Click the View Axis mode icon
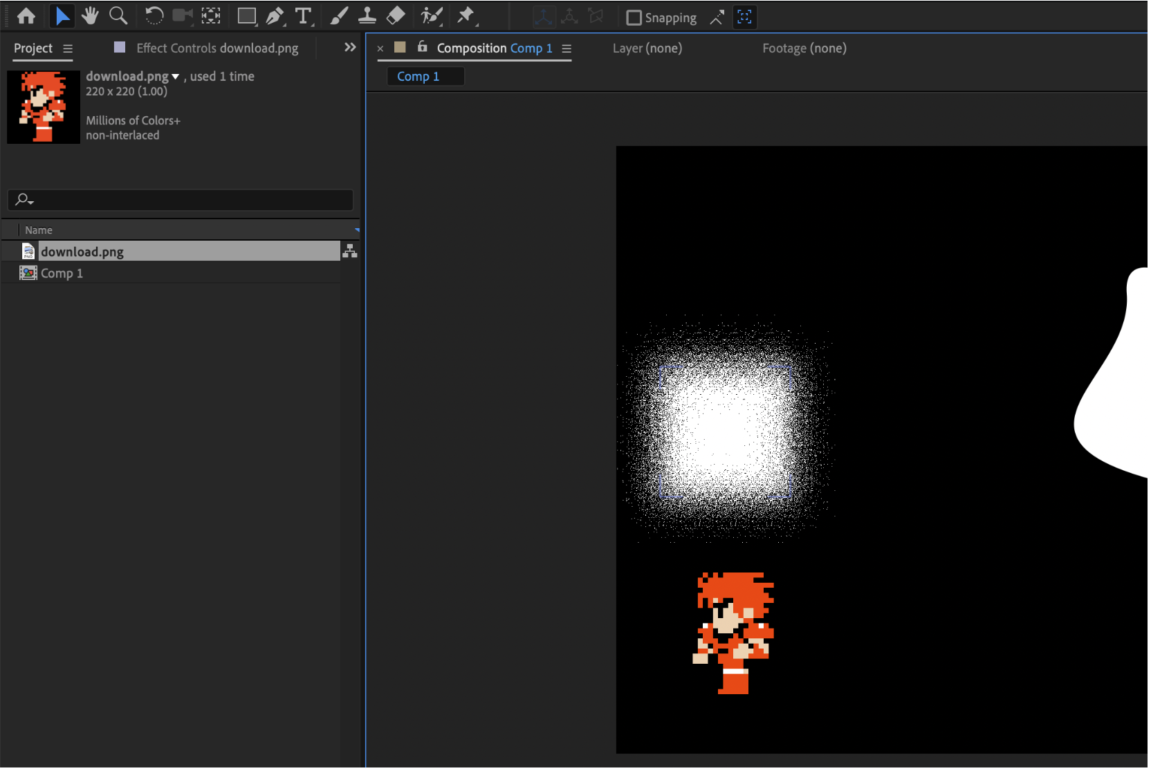The width and height of the screenshot is (1151, 773). pyautogui.click(x=596, y=17)
